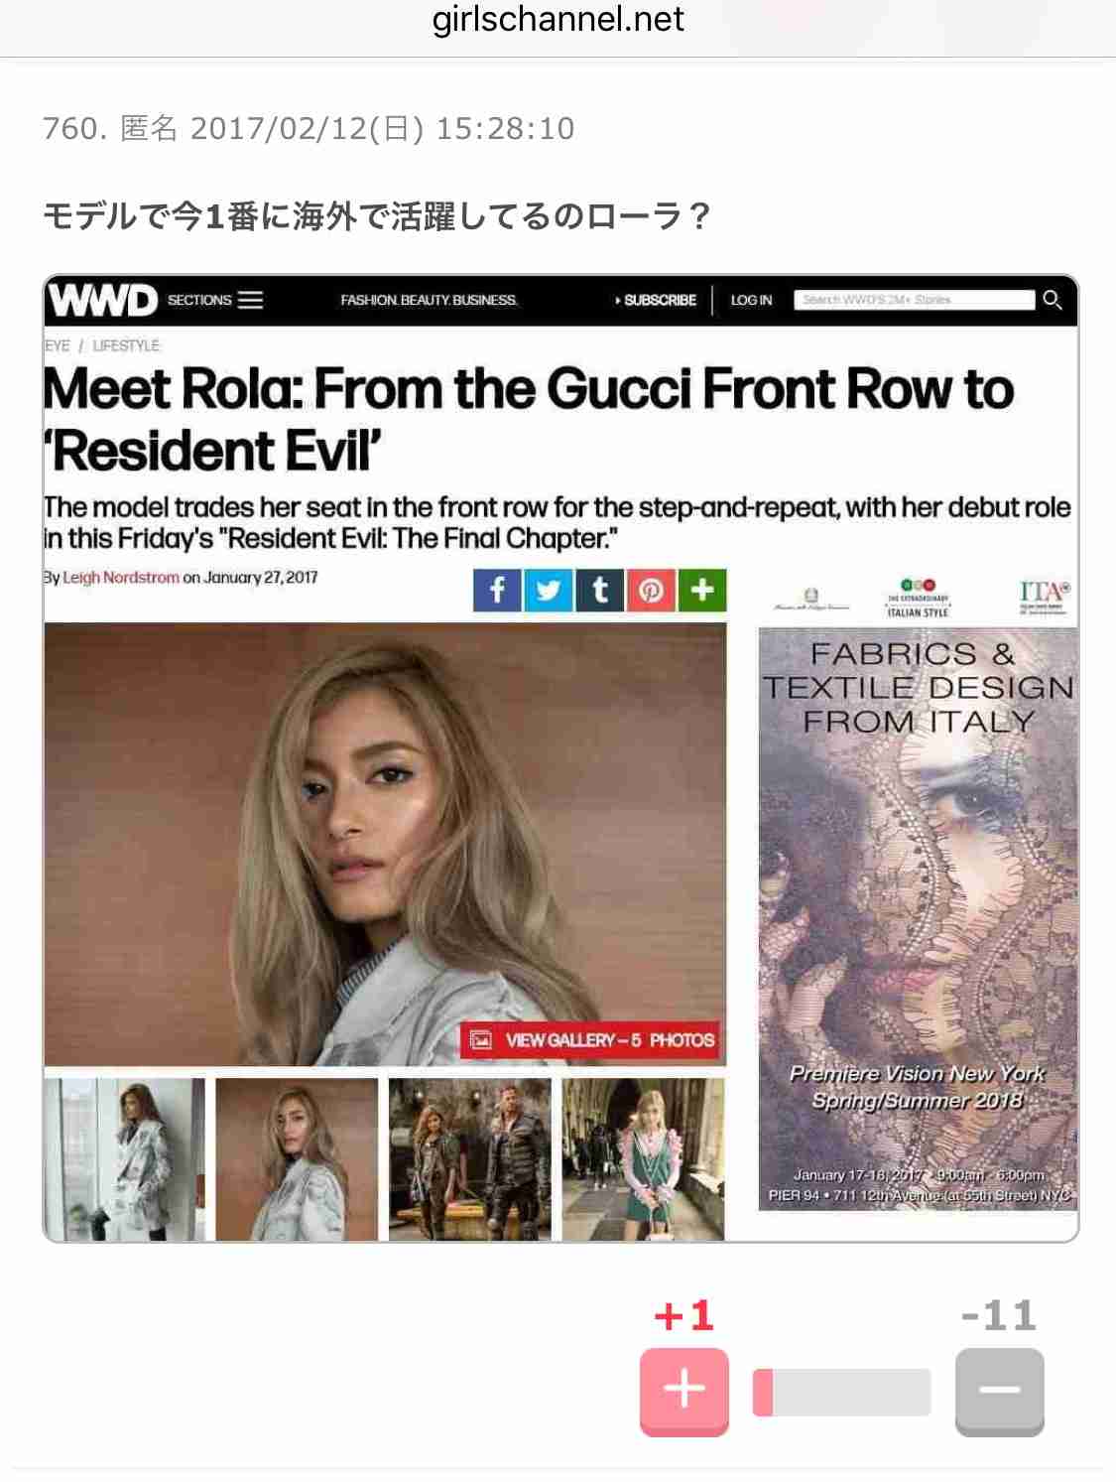Click the Twitter share icon

pyautogui.click(x=549, y=590)
